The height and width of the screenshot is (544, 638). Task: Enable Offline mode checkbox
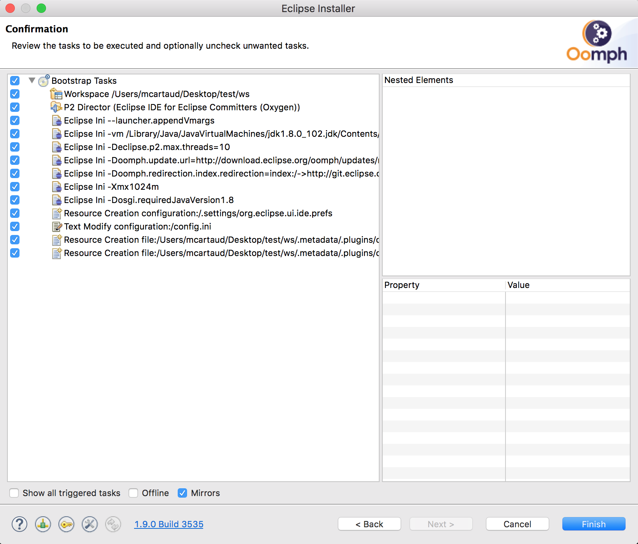click(x=133, y=493)
